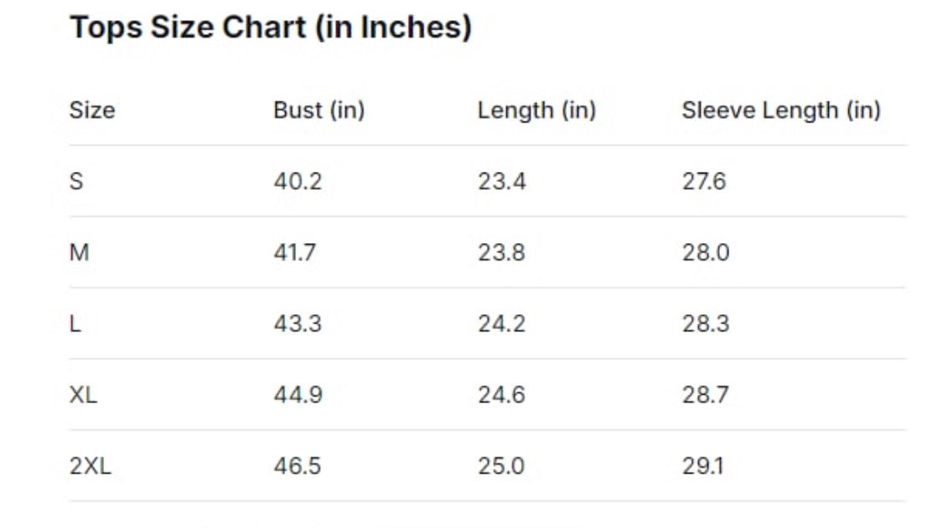Click the Tops Size Chart heading

[270, 28]
